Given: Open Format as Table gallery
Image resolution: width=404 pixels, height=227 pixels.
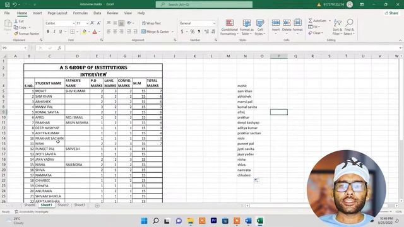Looking at the screenshot, I should coord(247,27).
